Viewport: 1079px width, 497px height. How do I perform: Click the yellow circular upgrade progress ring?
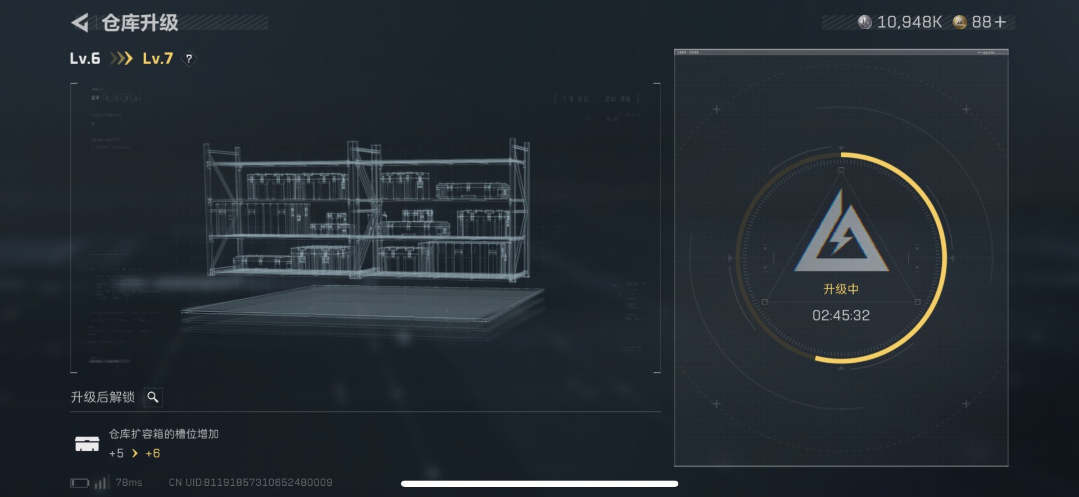coord(841,258)
